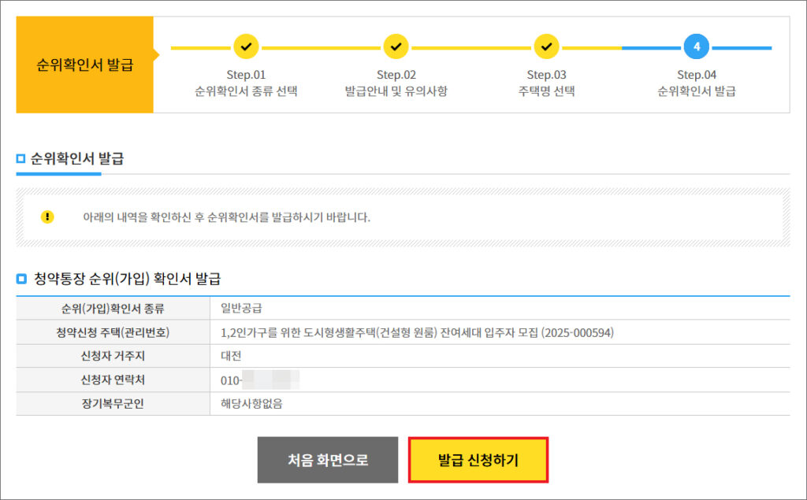Click the blue square beside 청약통장 순위(가입) heading
The width and height of the screenshot is (807, 500).
pos(21,278)
